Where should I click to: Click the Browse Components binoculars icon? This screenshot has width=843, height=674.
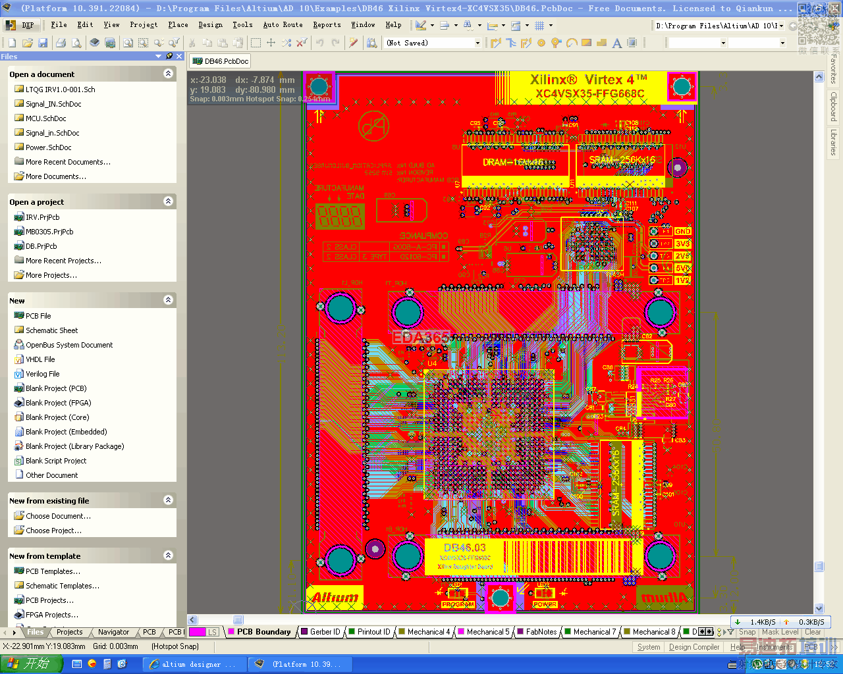pyautogui.click(x=372, y=43)
